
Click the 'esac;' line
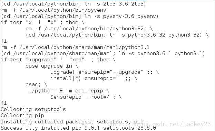(36, 84)
